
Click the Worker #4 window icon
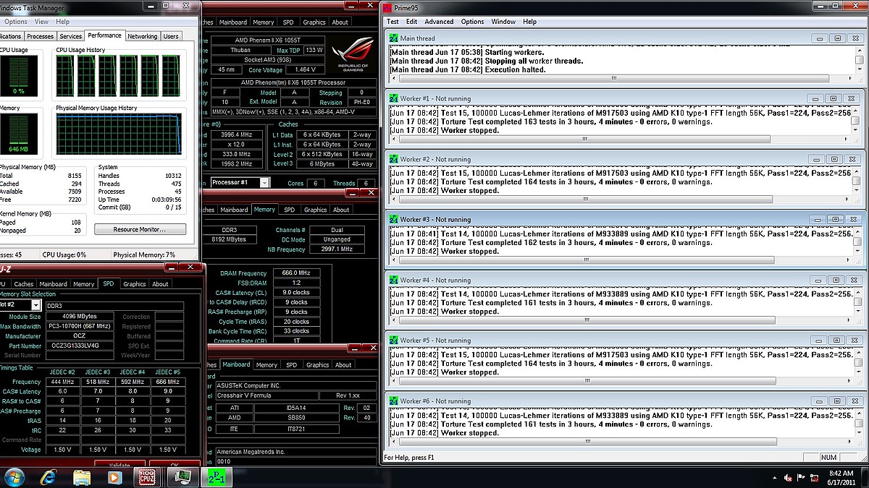point(394,280)
